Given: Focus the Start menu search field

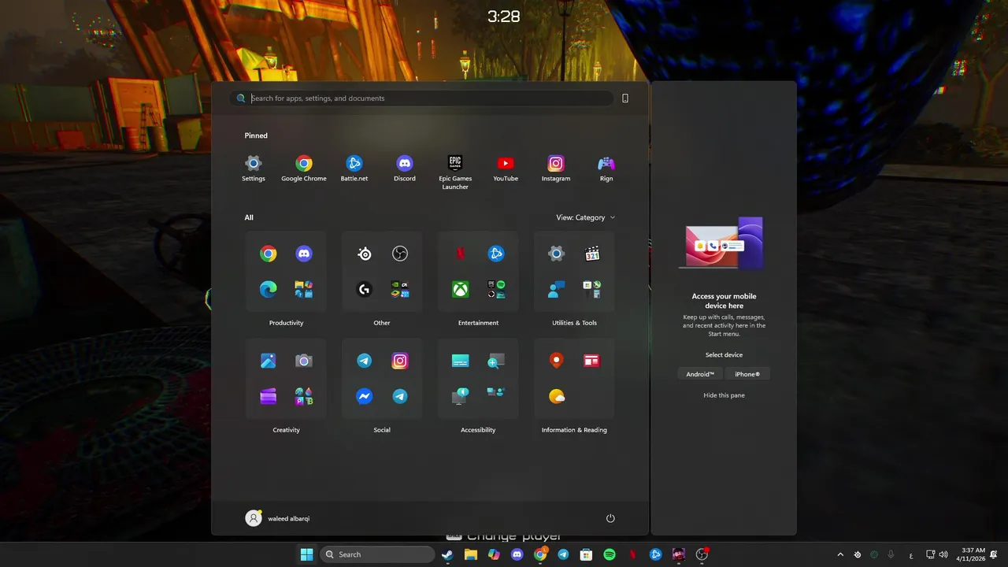Looking at the screenshot, I should (422, 98).
